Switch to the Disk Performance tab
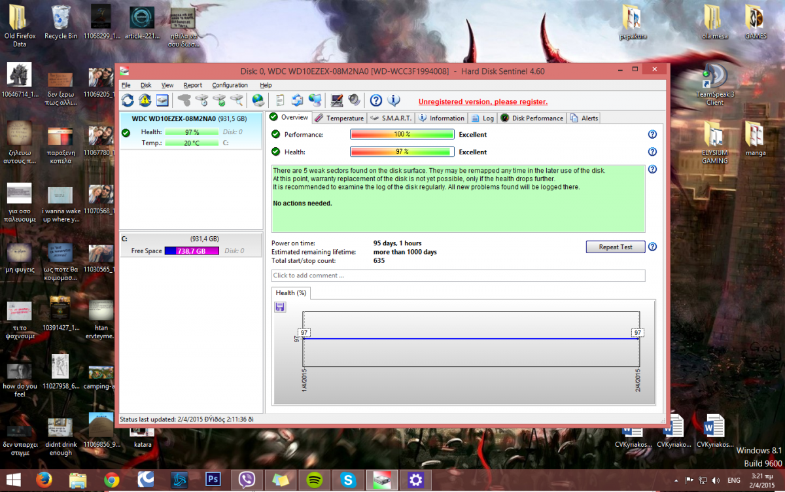Screen dimensions: 785x492 click(532, 118)
